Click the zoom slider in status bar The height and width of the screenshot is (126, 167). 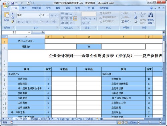pos(149,122)
